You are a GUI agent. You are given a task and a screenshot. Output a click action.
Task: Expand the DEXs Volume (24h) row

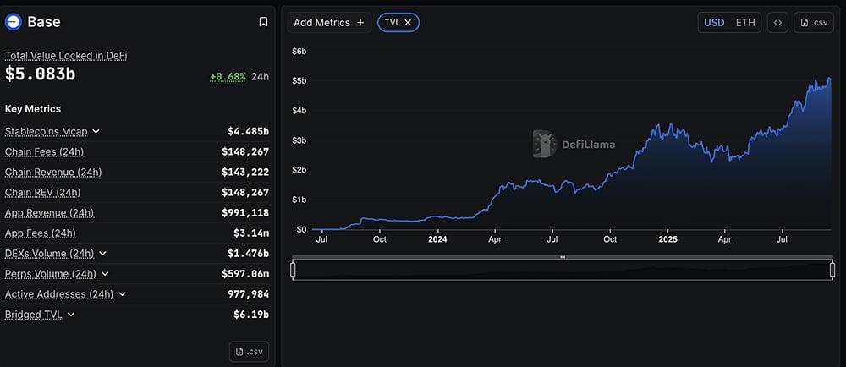tap(102, 254)
